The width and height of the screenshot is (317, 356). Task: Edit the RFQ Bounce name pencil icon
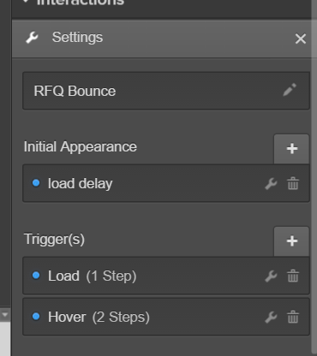coord(290,90)
